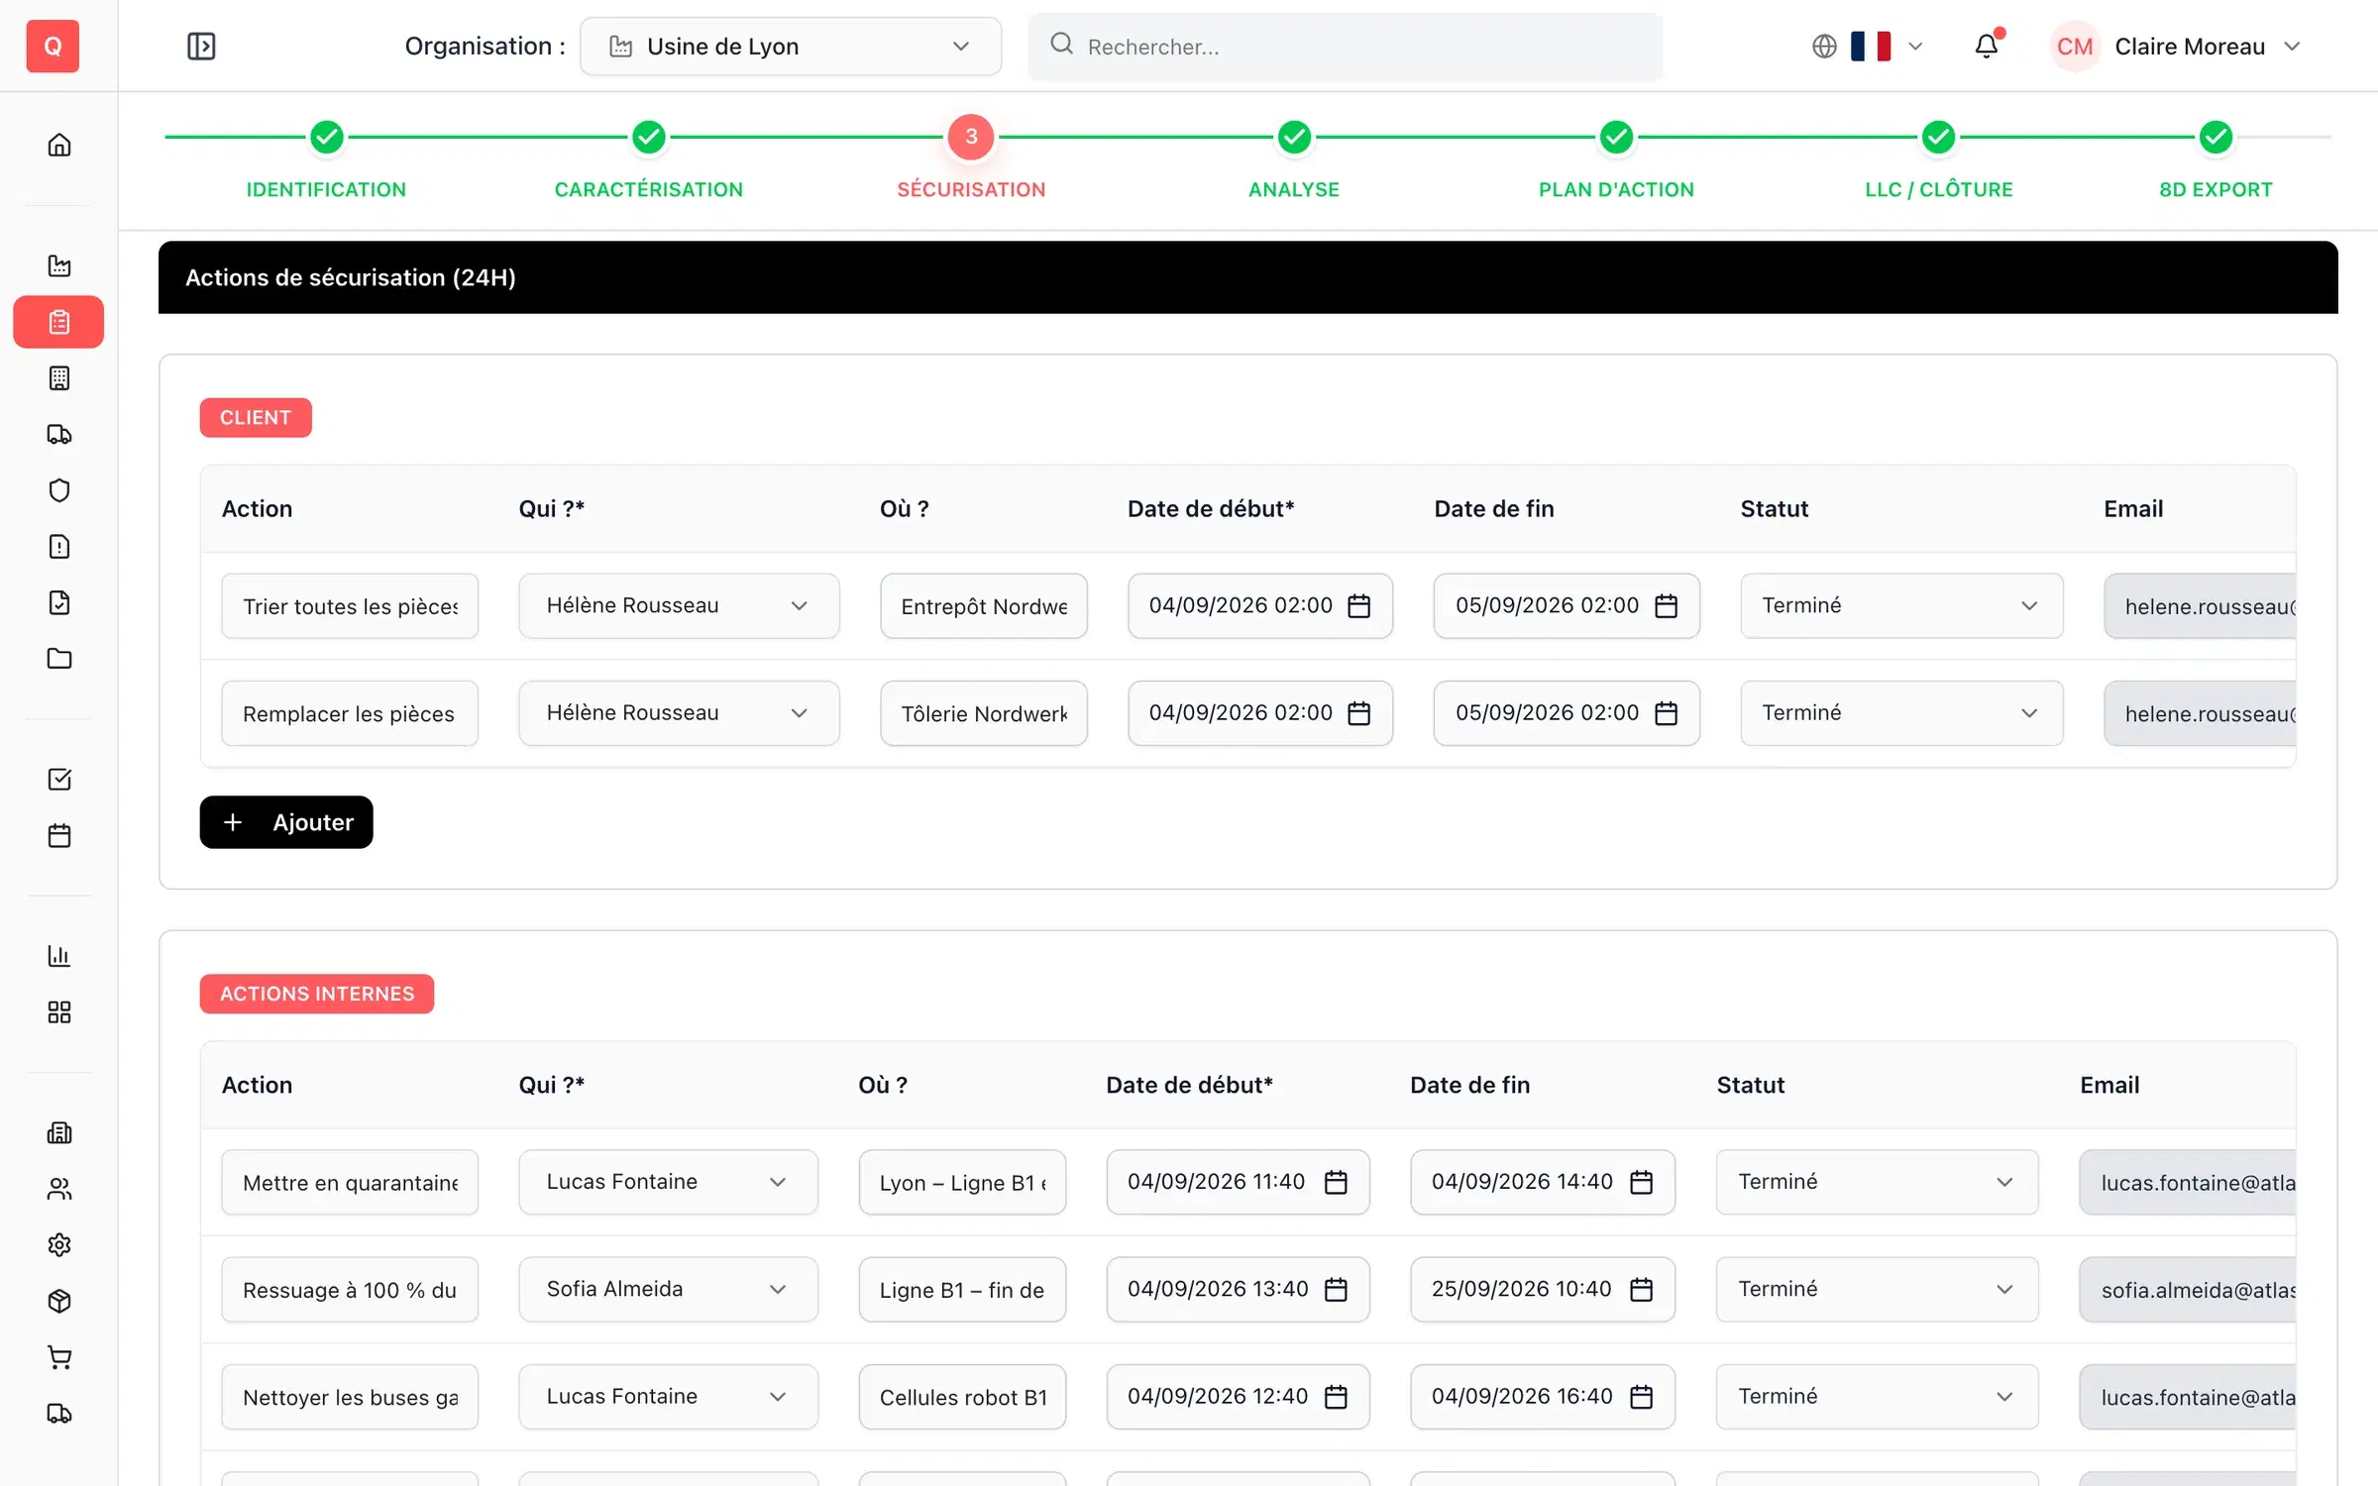
Task: Click the Sécurisation step 3 marker
Action: [971, 137]
